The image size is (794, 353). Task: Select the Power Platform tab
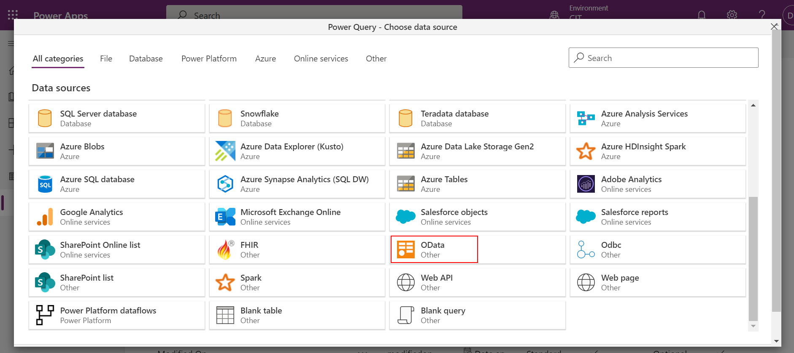[209, 58]
